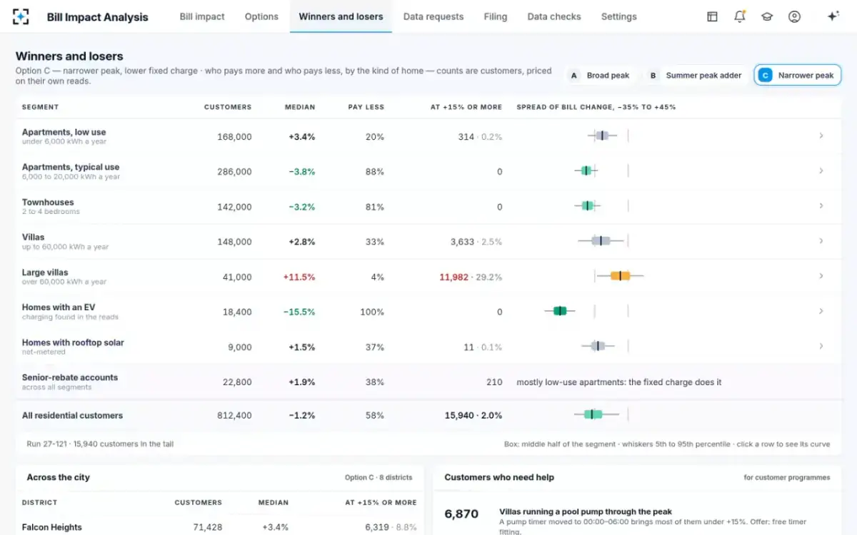Click the Pay less column header

(x=366, y=107)
